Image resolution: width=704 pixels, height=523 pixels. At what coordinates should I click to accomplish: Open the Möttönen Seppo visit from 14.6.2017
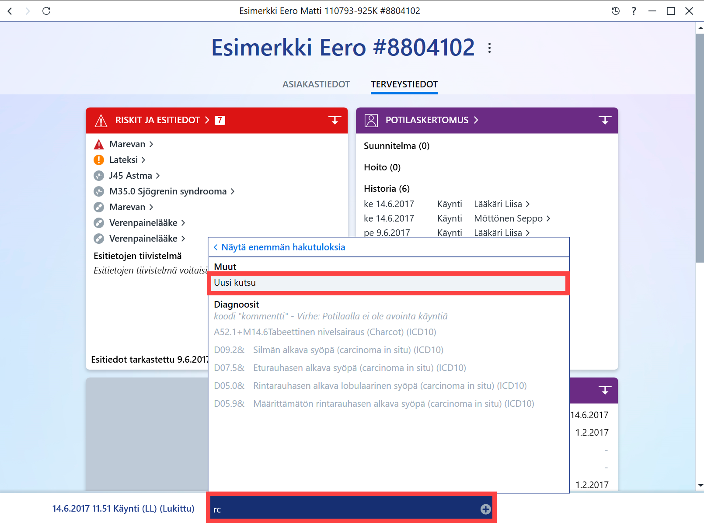pos(512,218)
